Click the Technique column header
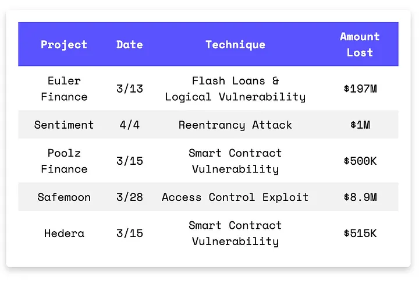The image size is (419, 283). (x=236, y=45)
